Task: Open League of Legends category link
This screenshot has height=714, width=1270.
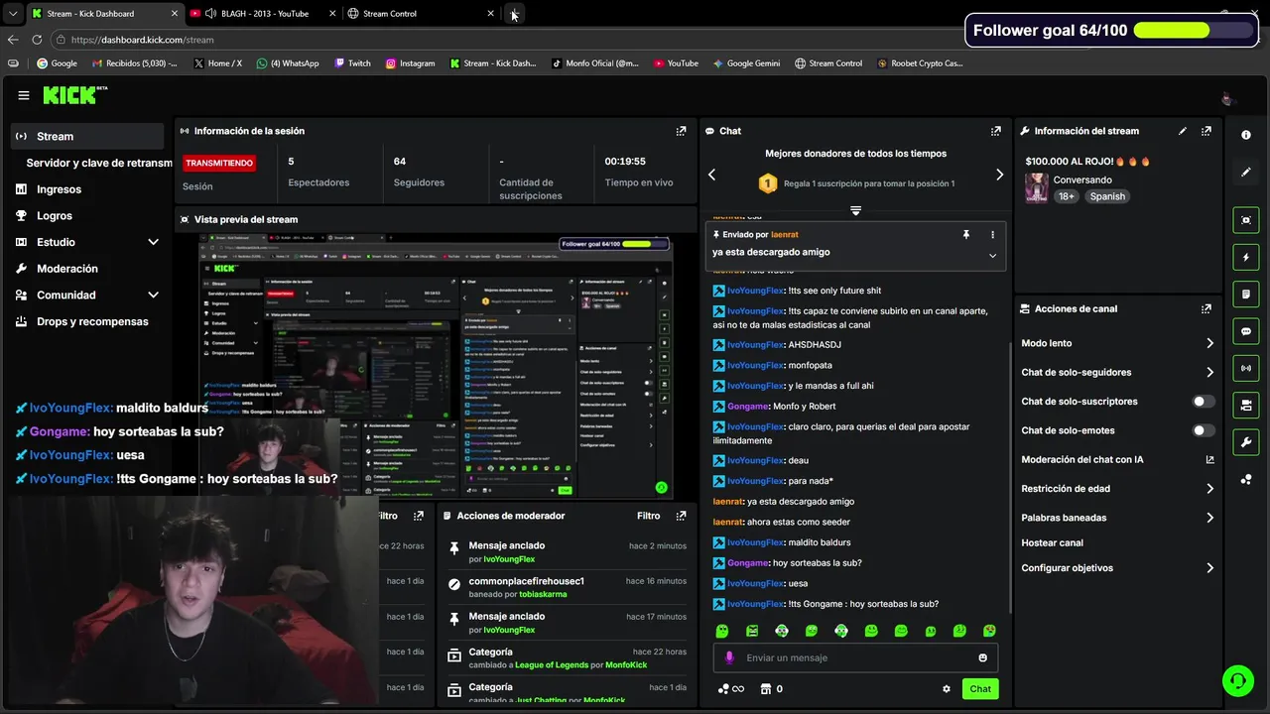Action: tap(552, 665)
